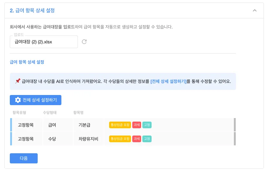Click the 2. 급여 항목 상세 설정 header title
The height and width of the screenshot is (171, 268).
click(32, 10)
